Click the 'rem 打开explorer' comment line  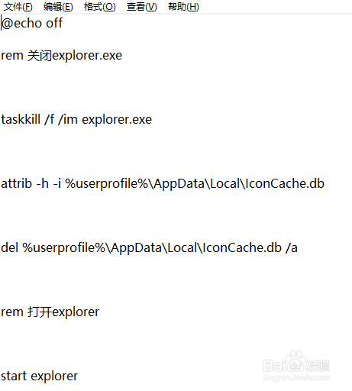[x=50, y=312]
